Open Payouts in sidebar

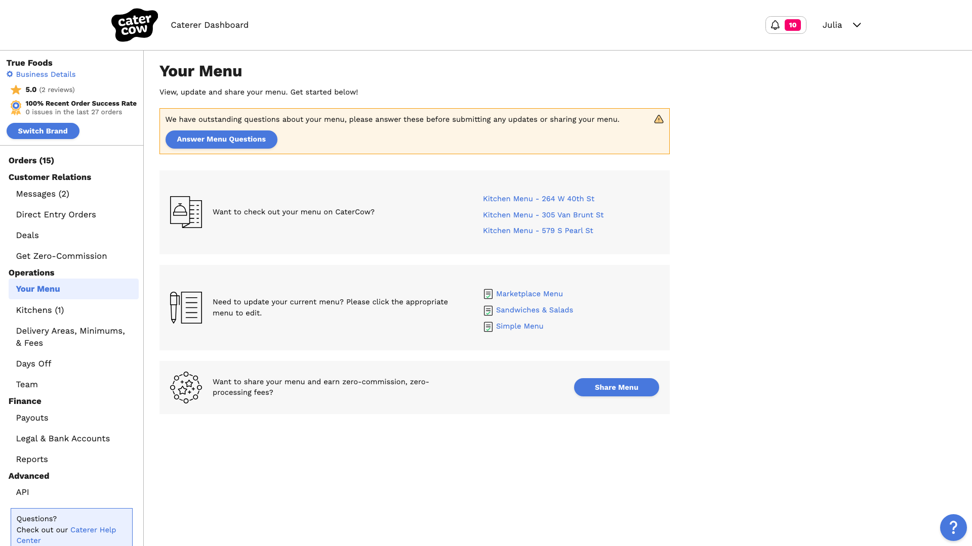[x=32, y=418]
